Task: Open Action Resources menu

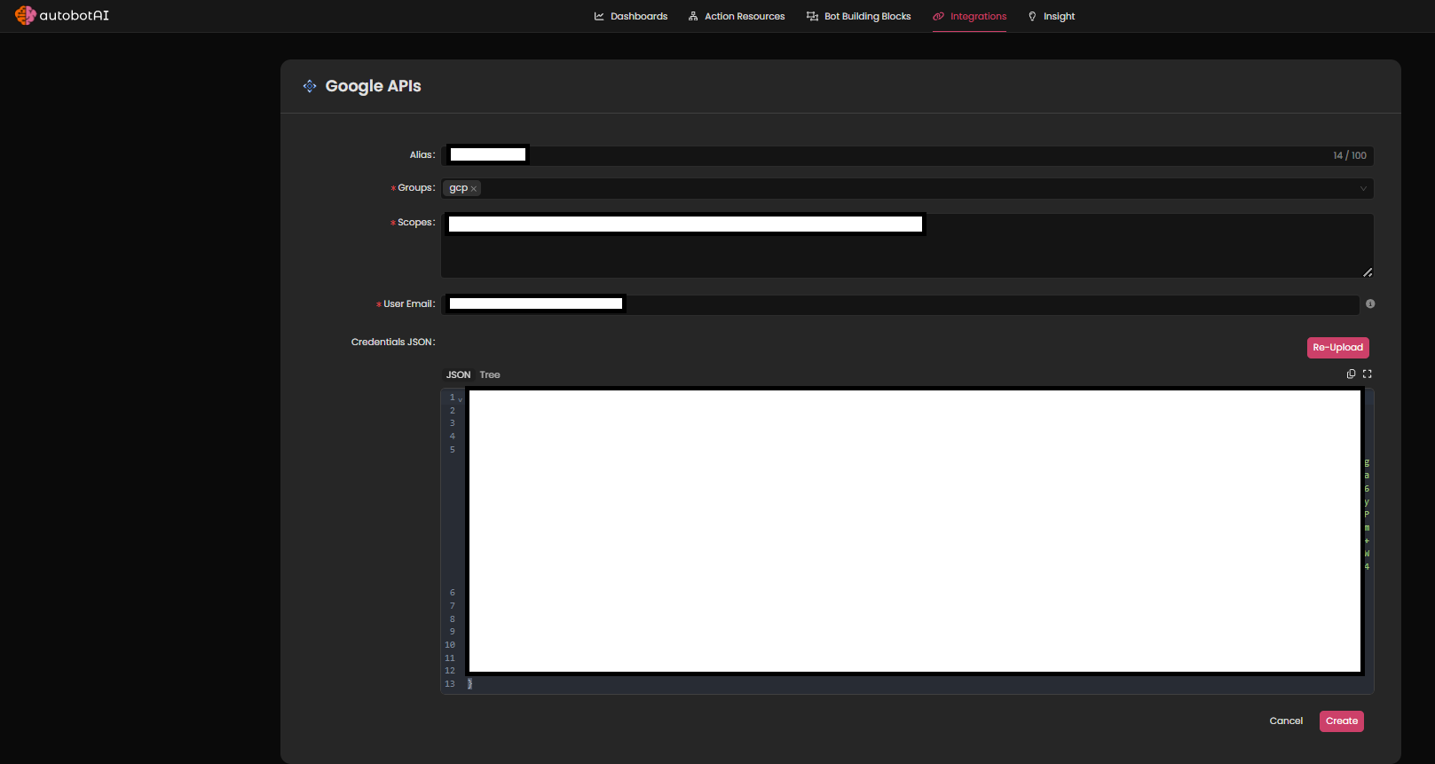Action: point(737,16)
